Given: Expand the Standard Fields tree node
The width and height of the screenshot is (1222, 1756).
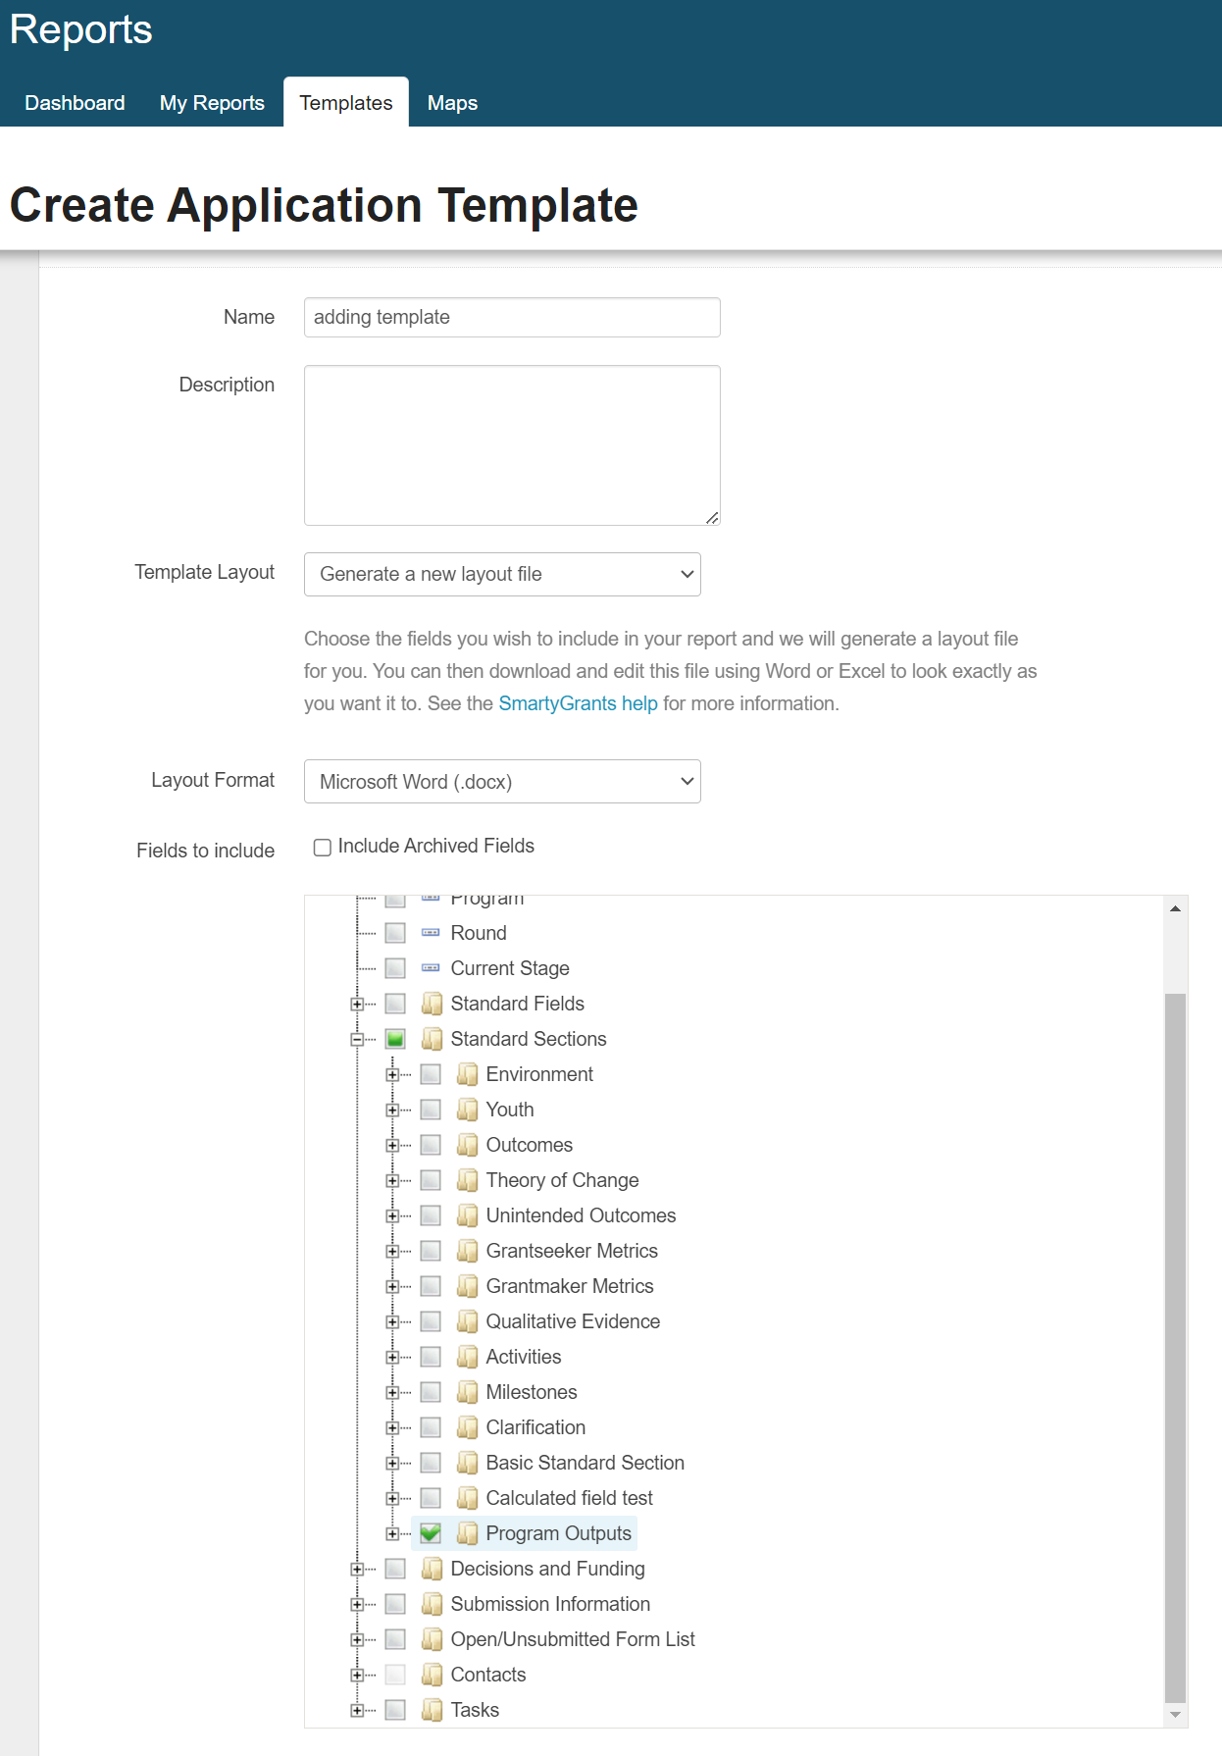Looking at the screenshot, I should 357,1004.
